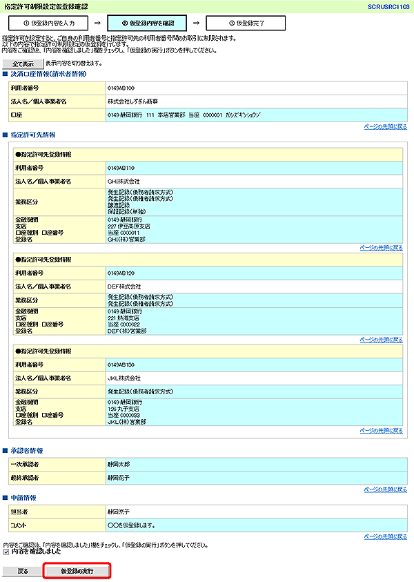Click the page title 指定許可制限設定仮登録確認
The image size is (414, 582).
(46, 7)
